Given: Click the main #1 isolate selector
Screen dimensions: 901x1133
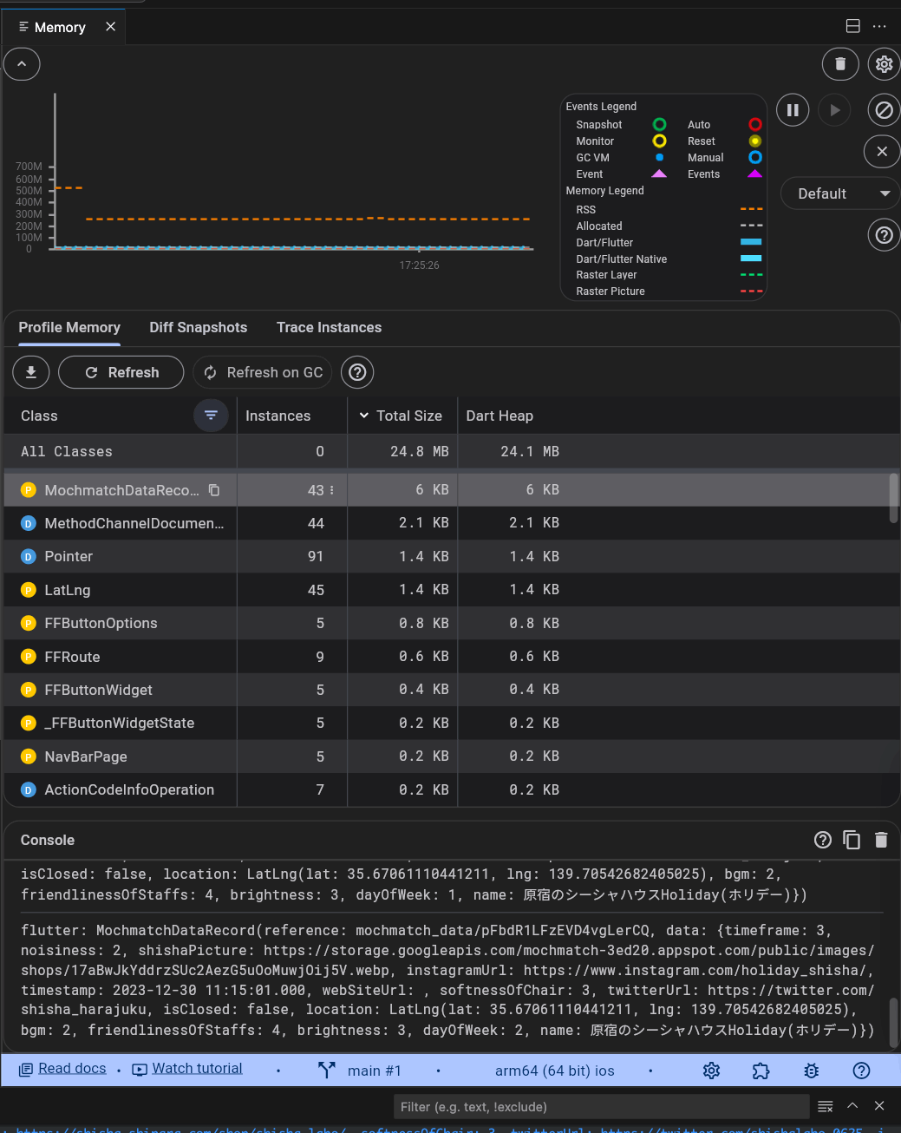Looking at the screenshot, I should pos(359,1071).
